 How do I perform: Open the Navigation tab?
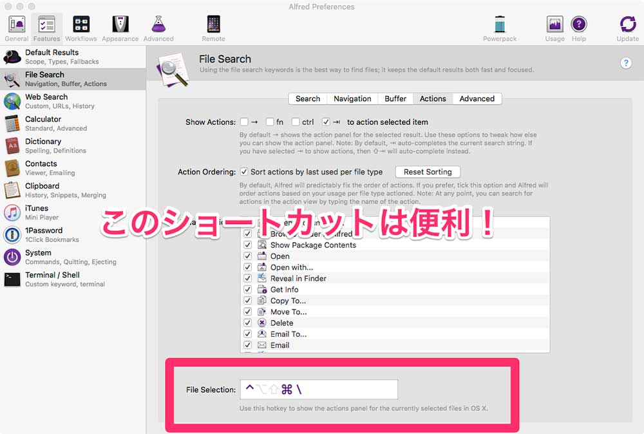coord(352,99)
